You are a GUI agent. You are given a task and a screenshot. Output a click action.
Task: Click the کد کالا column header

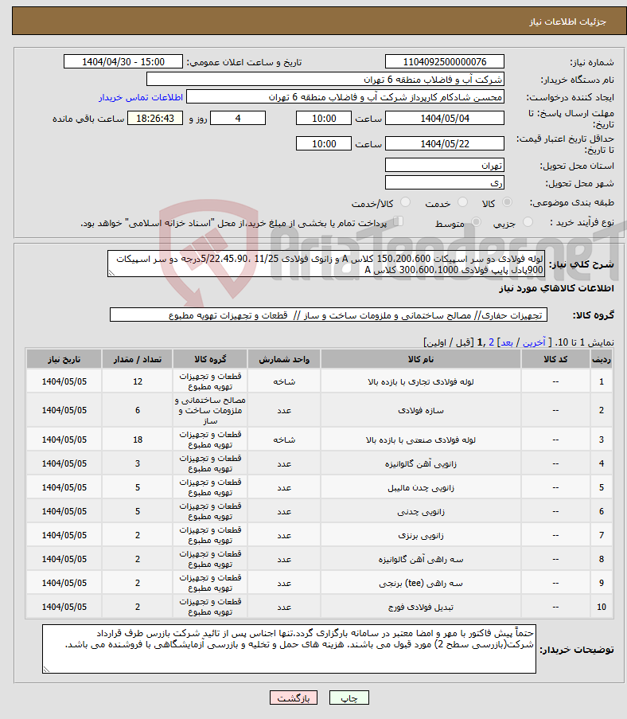[555, 359]
